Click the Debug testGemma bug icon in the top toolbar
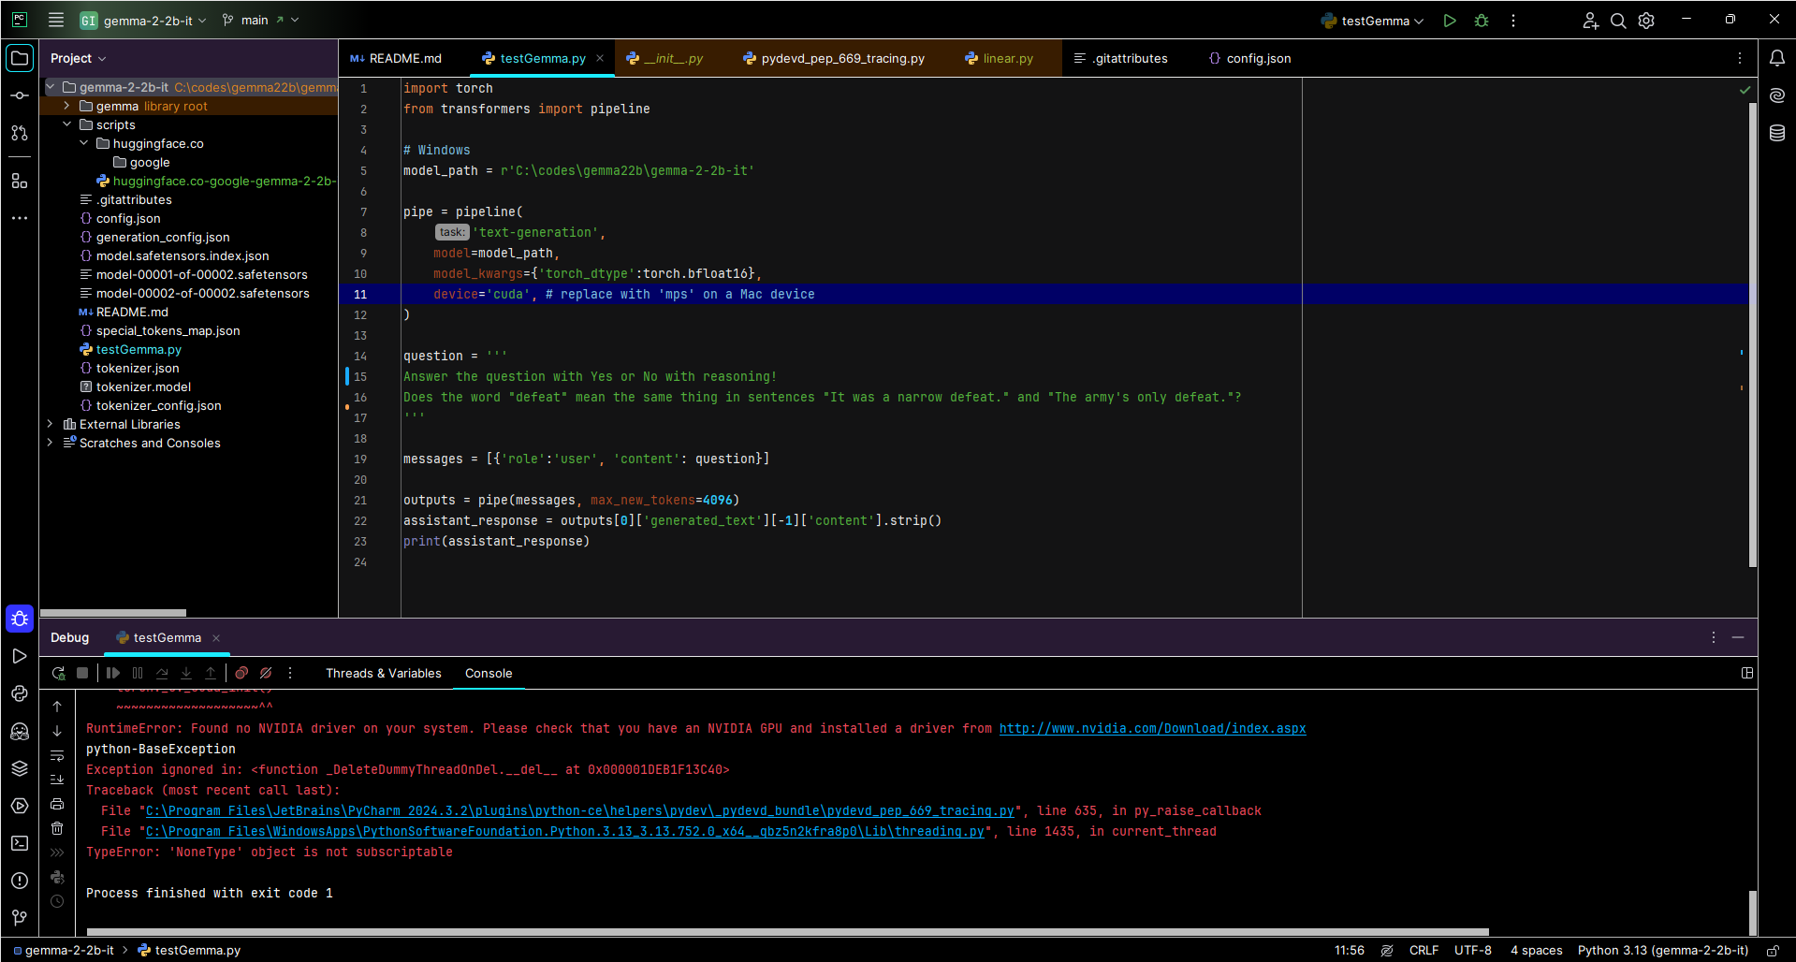Screen dimensions: 1796x962 point(1482,21)
